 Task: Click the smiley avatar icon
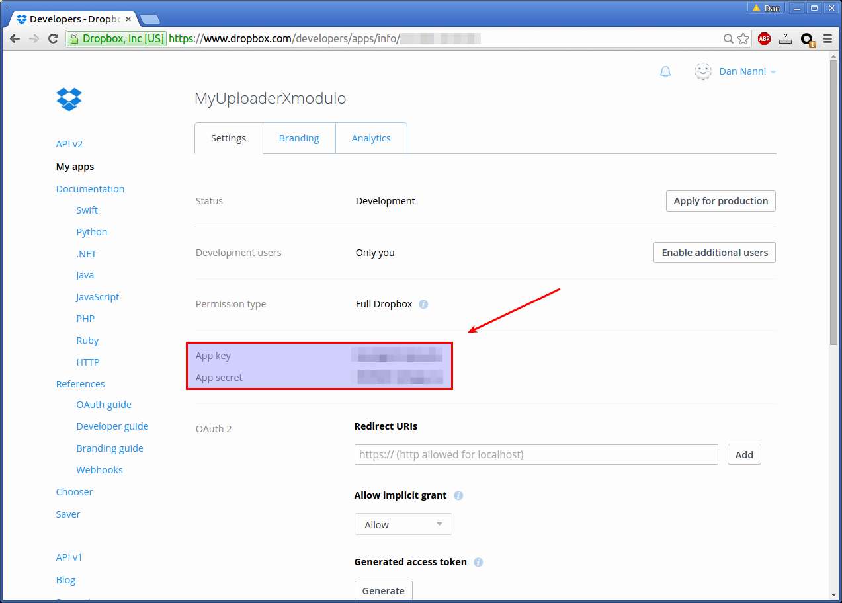pyautogui.click(x=702, y=71)
